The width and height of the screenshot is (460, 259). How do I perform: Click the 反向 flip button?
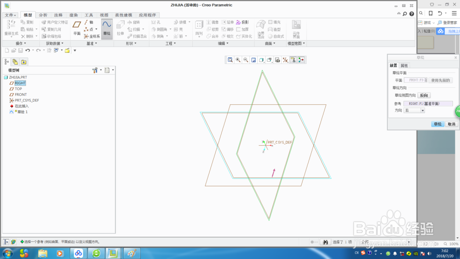(x=424, y=95)
